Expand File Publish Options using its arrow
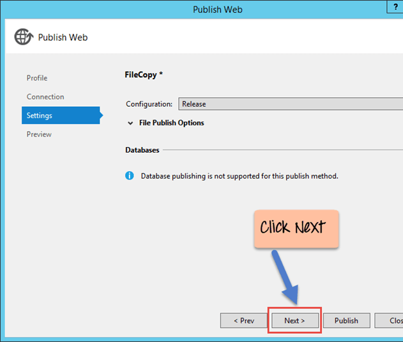 click(x=130, y=123)
